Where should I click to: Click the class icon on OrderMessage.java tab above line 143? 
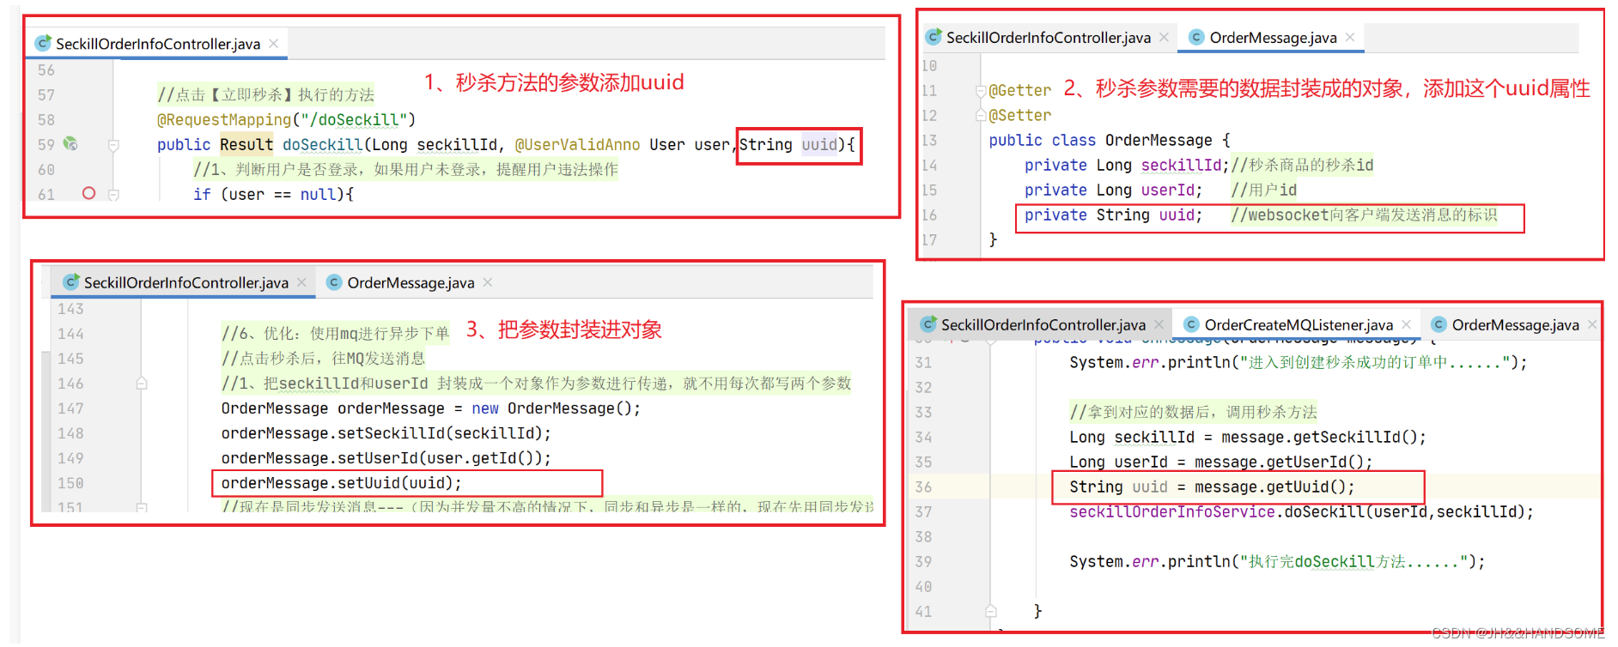[x=334, y=282]
